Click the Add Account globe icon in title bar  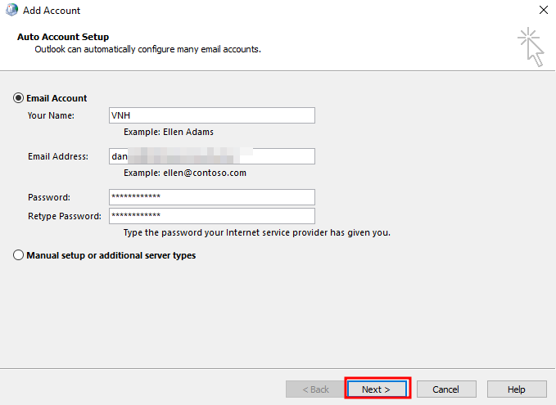pyautogui.click(x=11, y=11)
